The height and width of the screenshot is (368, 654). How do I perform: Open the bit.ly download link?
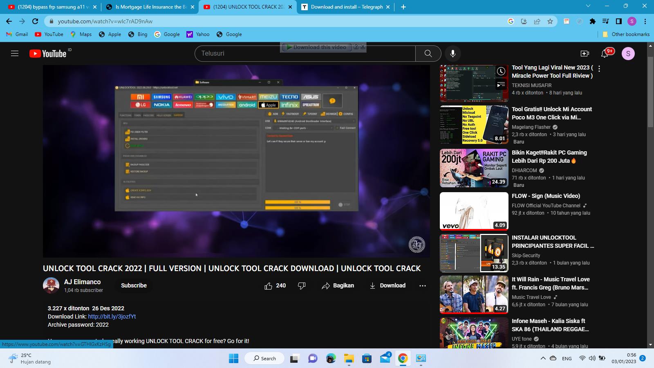[x=112, y=316]
